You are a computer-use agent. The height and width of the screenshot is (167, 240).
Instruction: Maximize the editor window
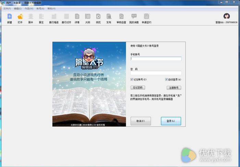point(227,2)
